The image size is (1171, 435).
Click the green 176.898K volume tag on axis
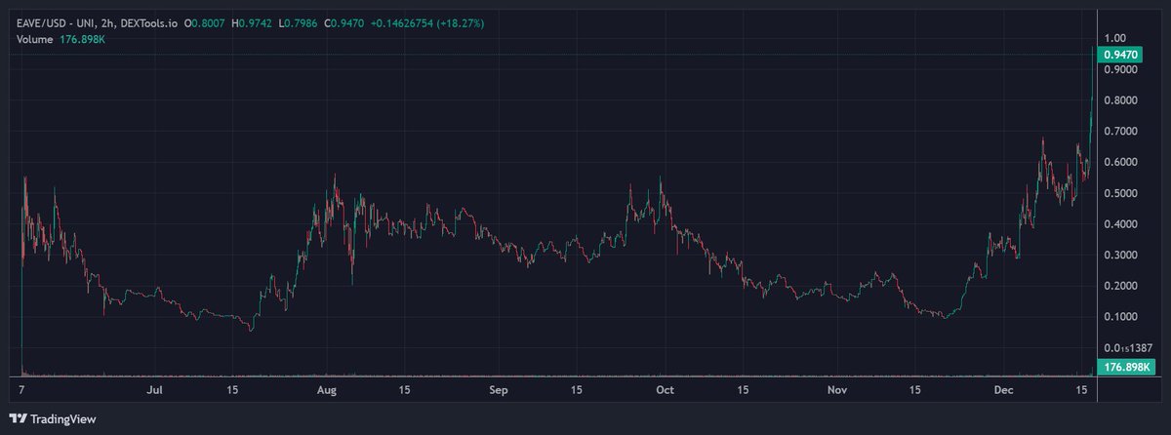(1127, 367)
